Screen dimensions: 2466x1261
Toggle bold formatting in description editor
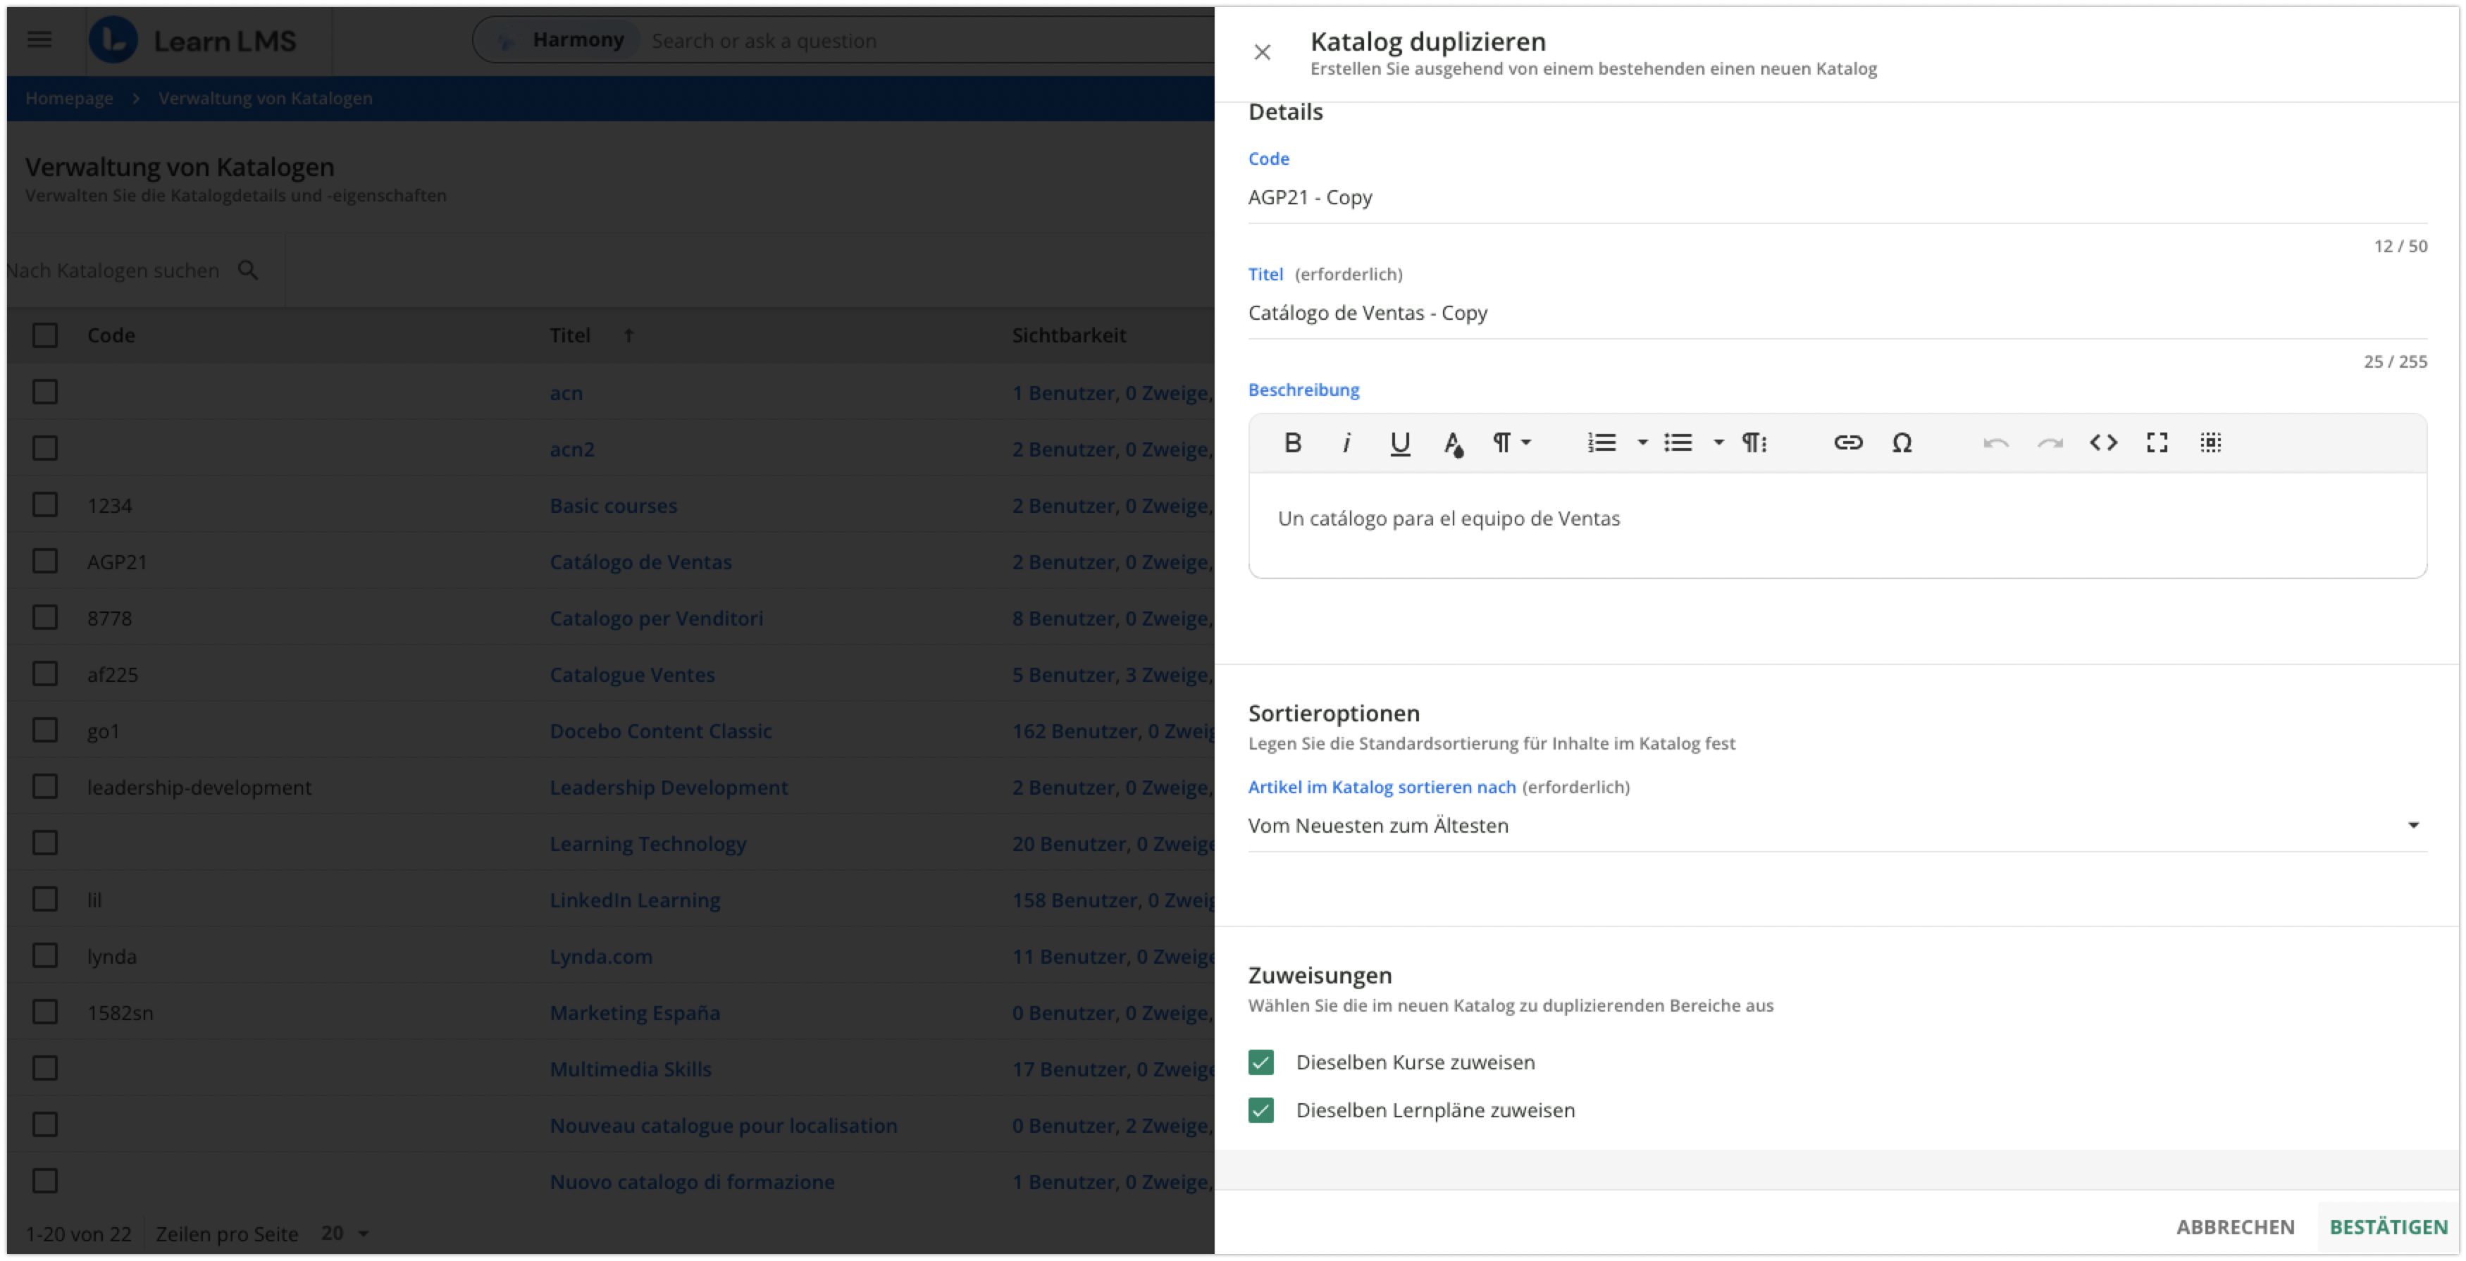coord(1292,442)
